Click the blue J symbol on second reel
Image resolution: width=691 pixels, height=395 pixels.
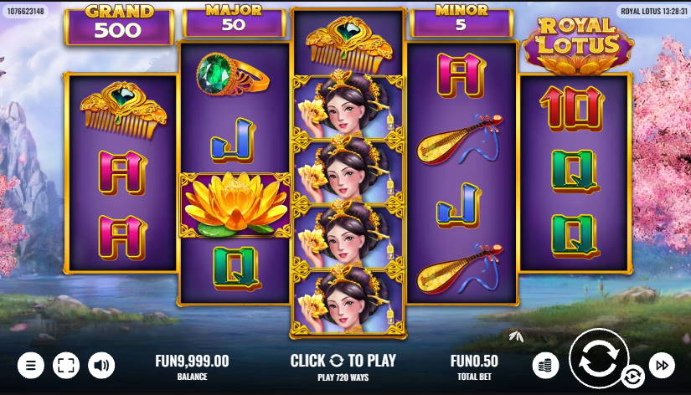click(x=233, y=140)
